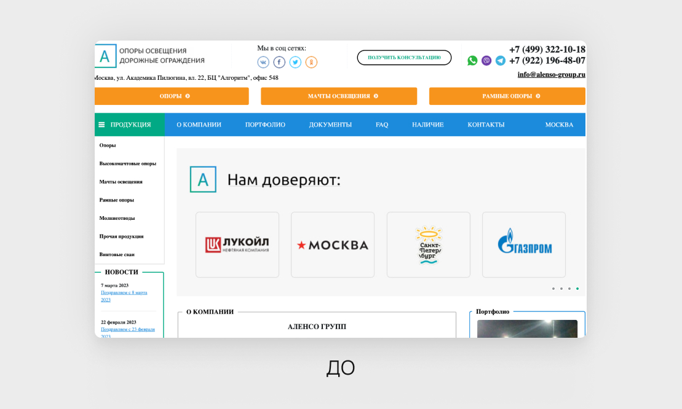Screen dimensions: 682x409
Task: Open Telegram chat icon
Action: pos(501,60)
